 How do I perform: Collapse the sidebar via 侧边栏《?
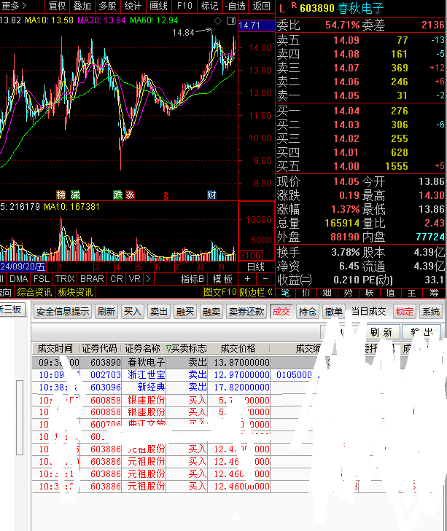pos(256,292)
